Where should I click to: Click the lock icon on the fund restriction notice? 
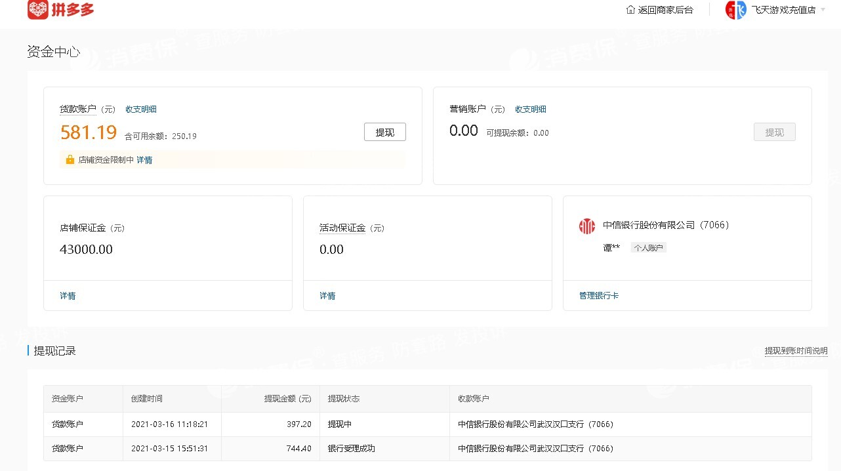(x=70, y=159)
